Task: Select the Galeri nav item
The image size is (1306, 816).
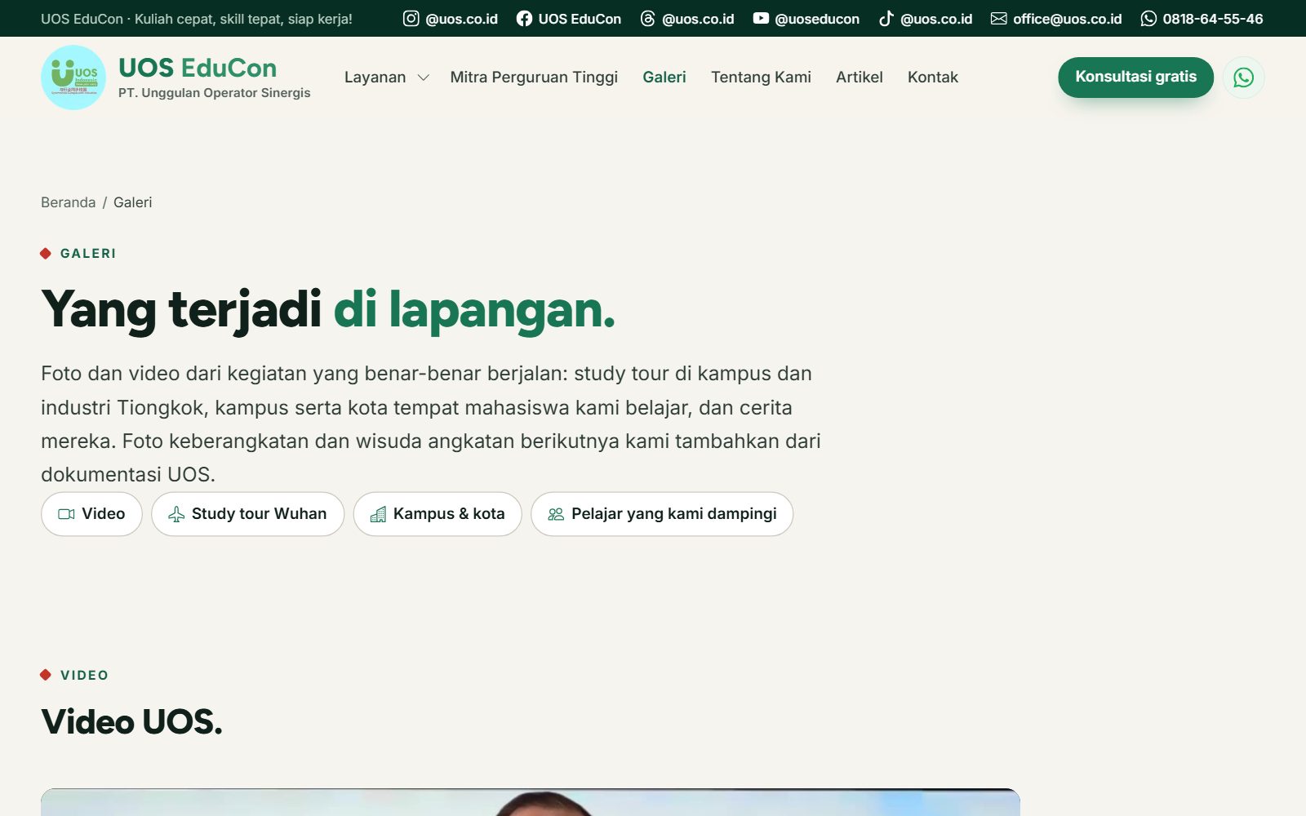Action: click(664, 78)
